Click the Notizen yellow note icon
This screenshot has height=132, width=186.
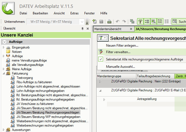pos(8,52)
